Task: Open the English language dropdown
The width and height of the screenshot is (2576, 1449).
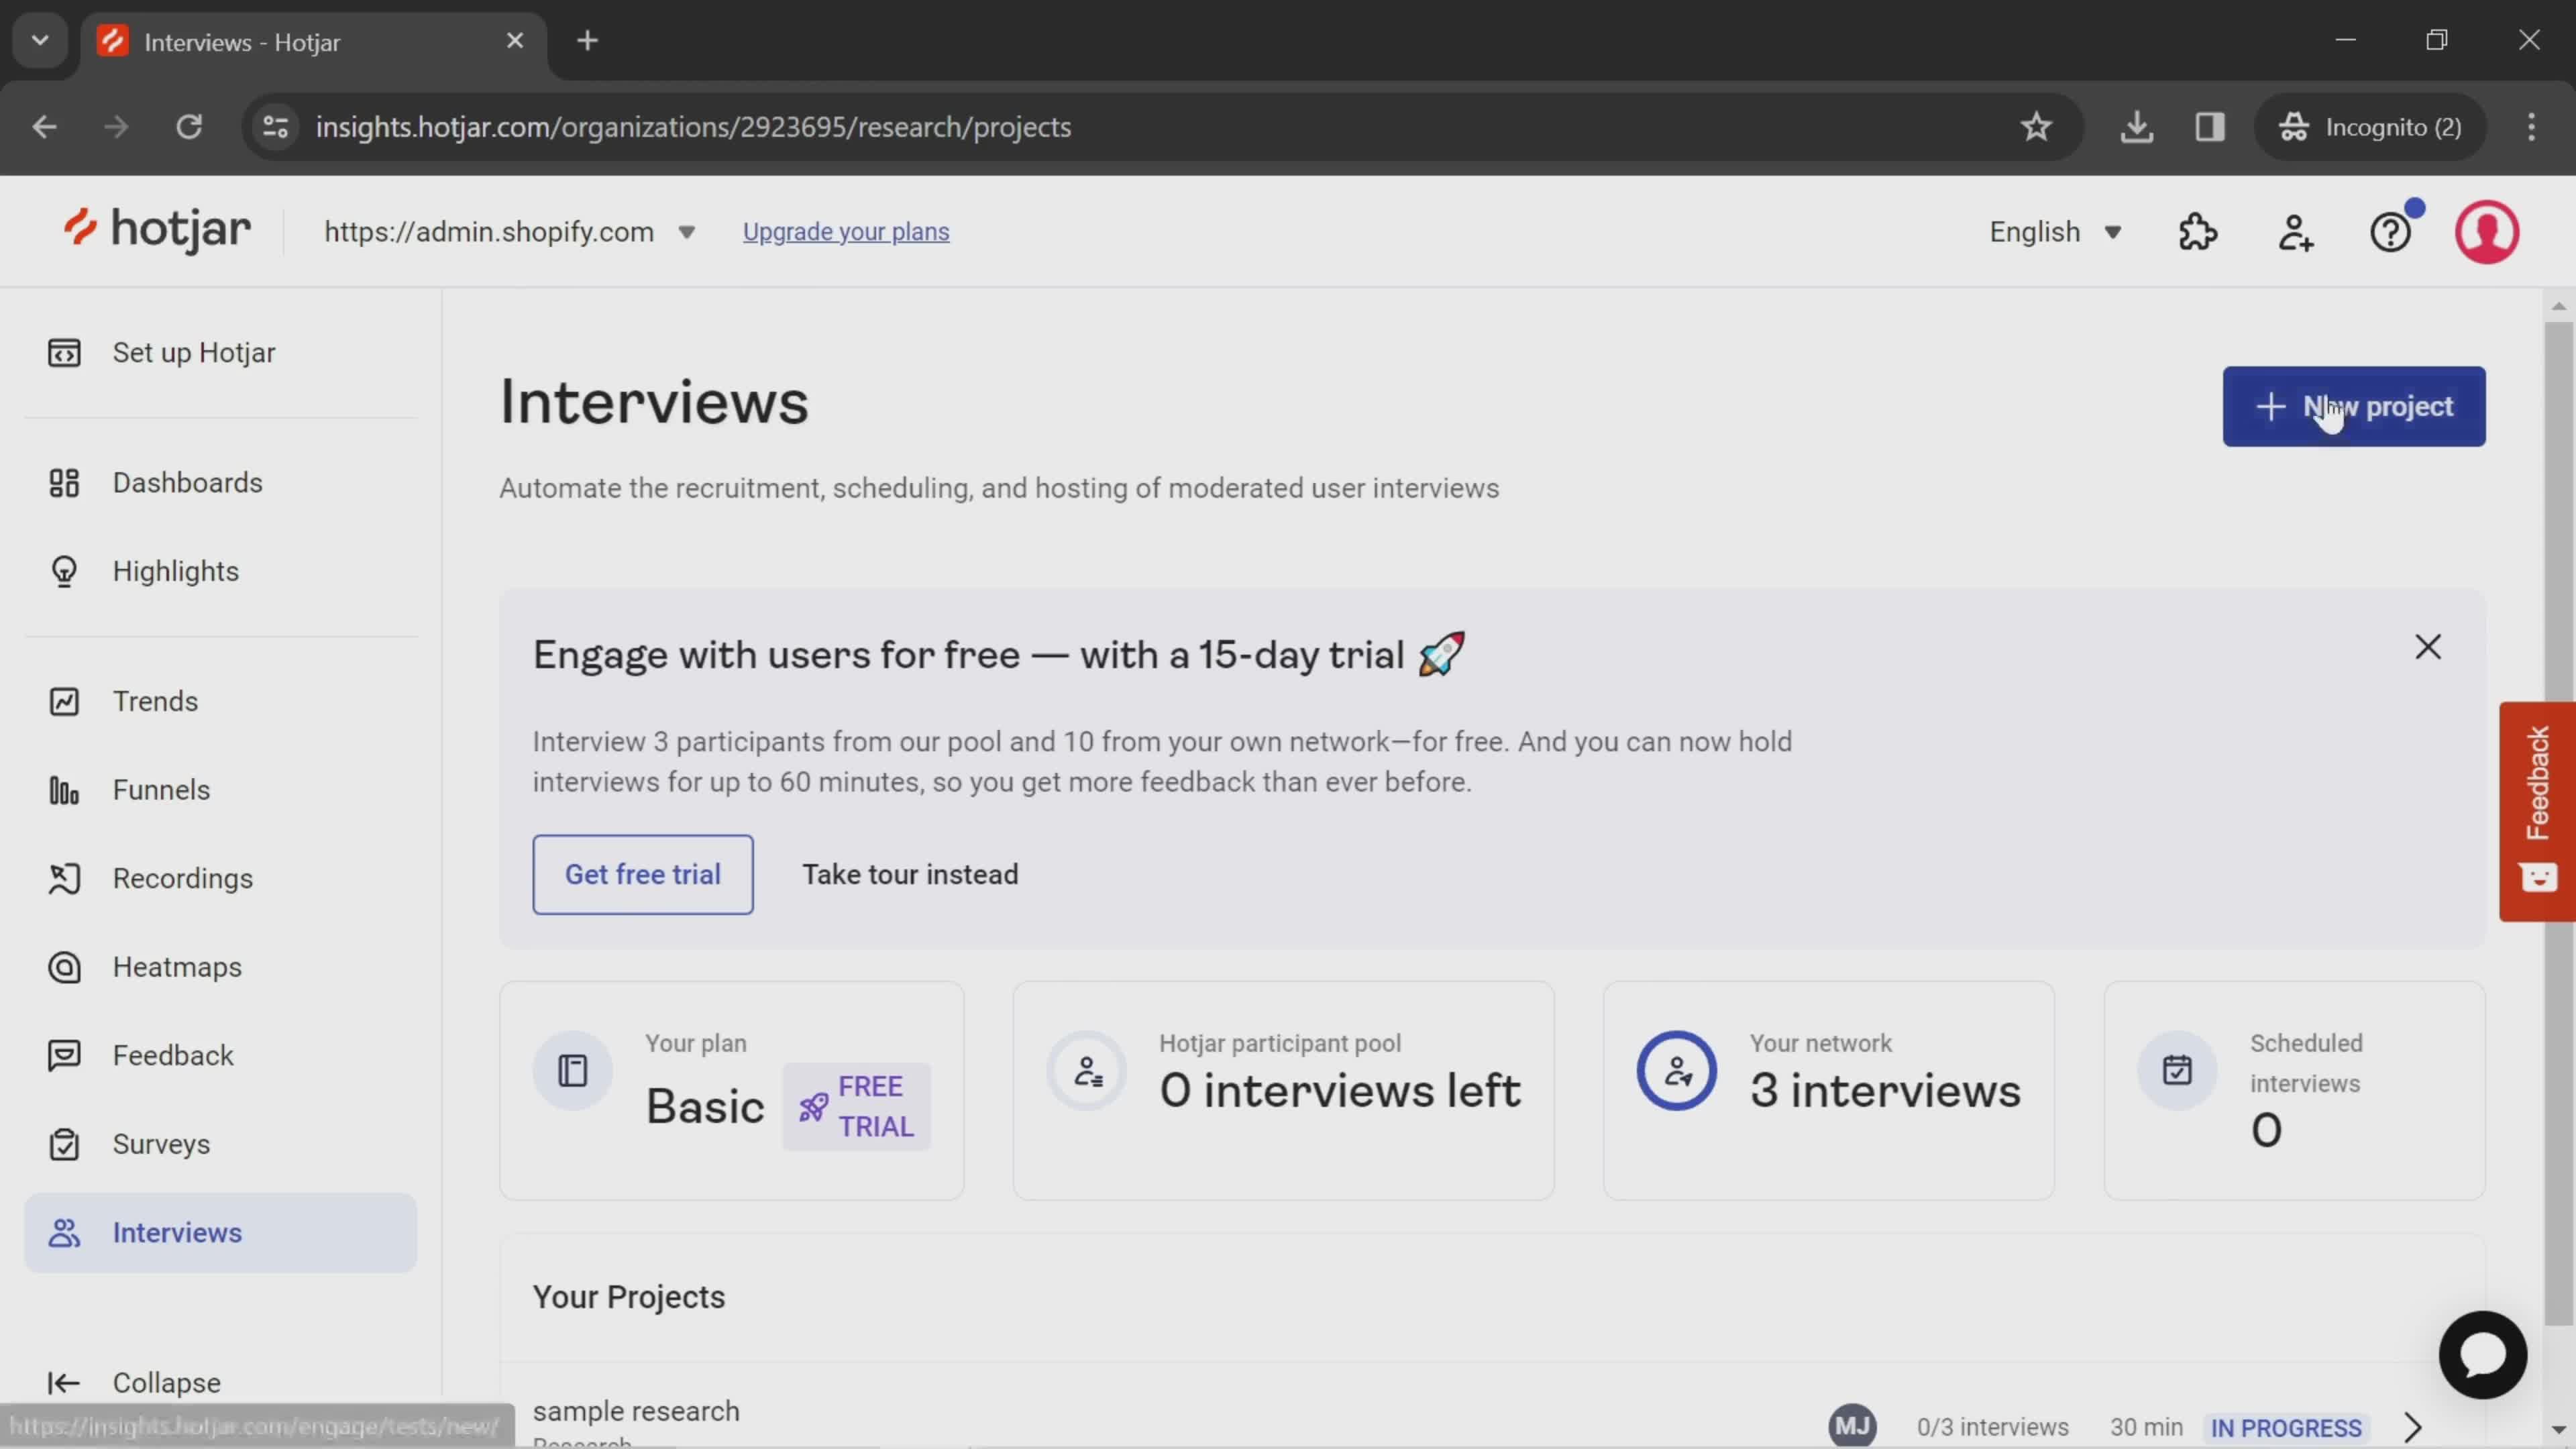Action: click(x=2055, y=232)
